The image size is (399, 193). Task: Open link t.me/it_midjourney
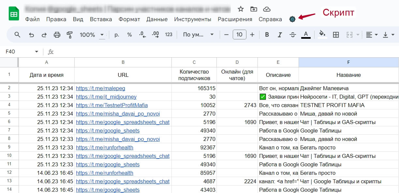pyautogui.click(x=106, y=97)
